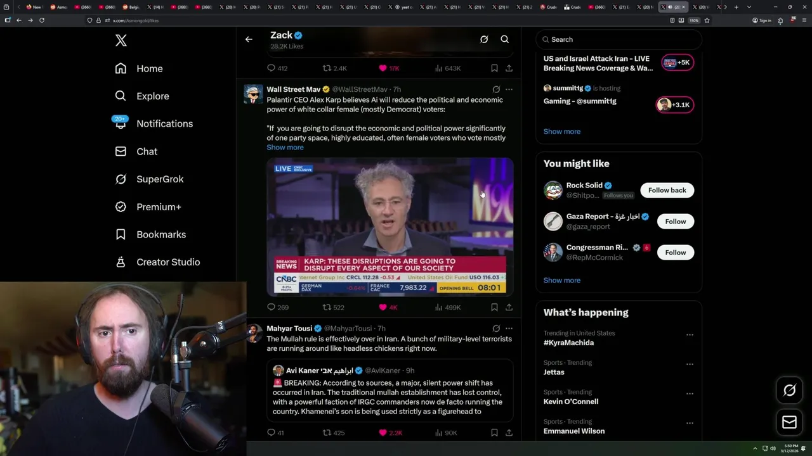
Task: Open the #KyraMachida trend
Action: (x=568, y=343)
